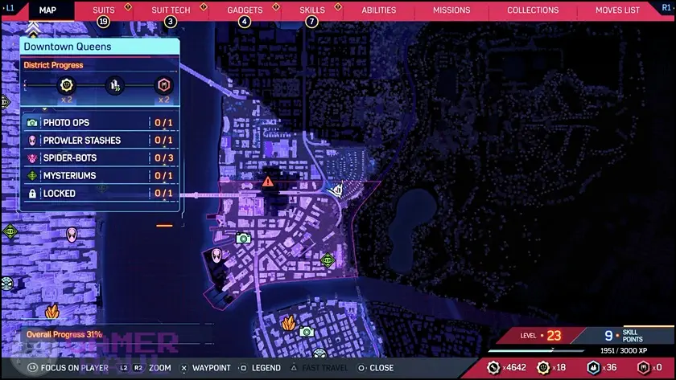Screen dimensions: 676x380
Task: Open the GADGETS tab
Action: point(245,10)
